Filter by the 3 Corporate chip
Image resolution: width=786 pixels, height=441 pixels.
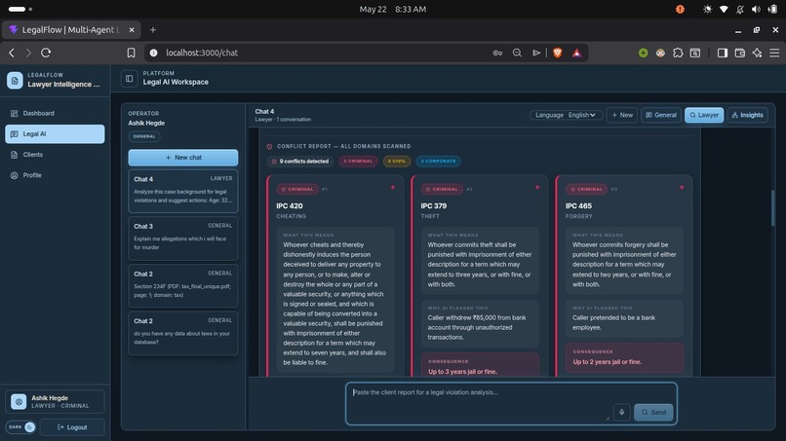click(x=438, y=162)
